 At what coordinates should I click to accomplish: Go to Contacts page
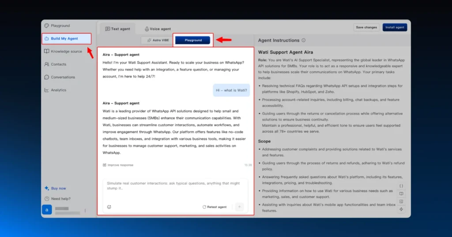[x=55, y=64]
